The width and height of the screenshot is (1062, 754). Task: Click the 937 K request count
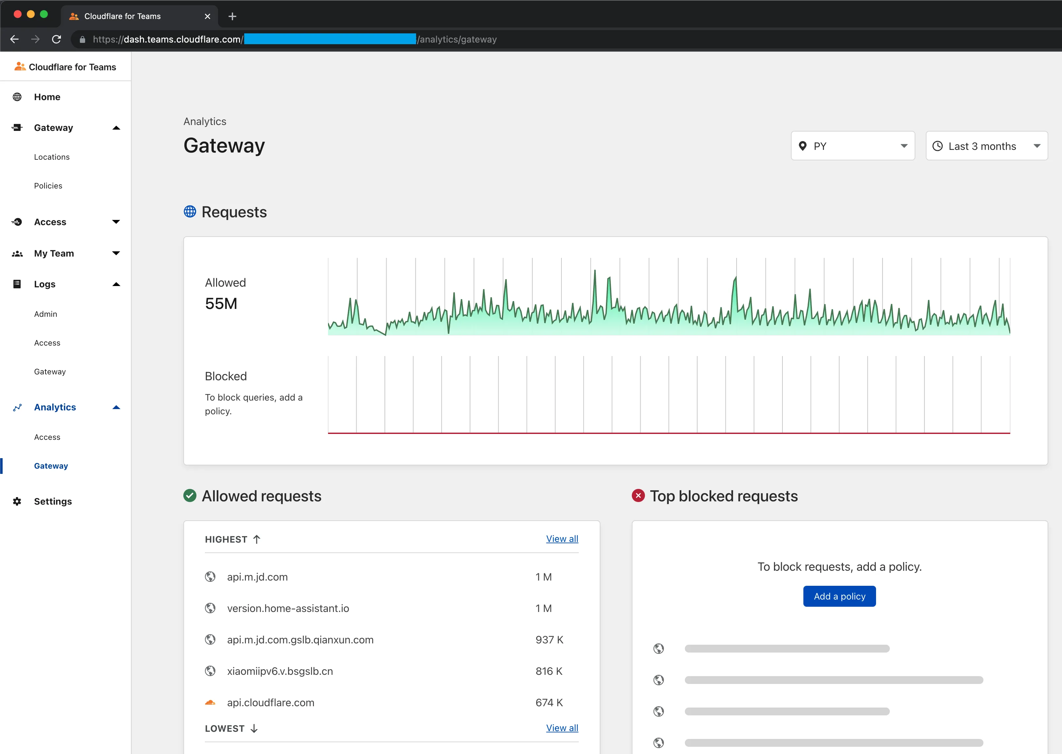pyautogui.click(x=549, y=640)
